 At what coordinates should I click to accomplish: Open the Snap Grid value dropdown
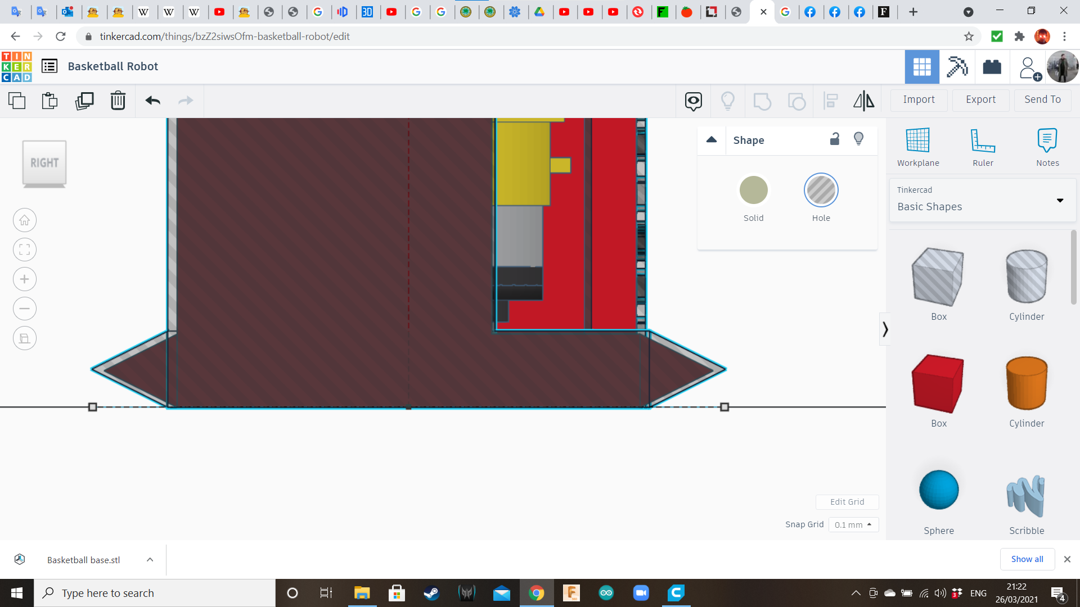(x=853, y=524)
